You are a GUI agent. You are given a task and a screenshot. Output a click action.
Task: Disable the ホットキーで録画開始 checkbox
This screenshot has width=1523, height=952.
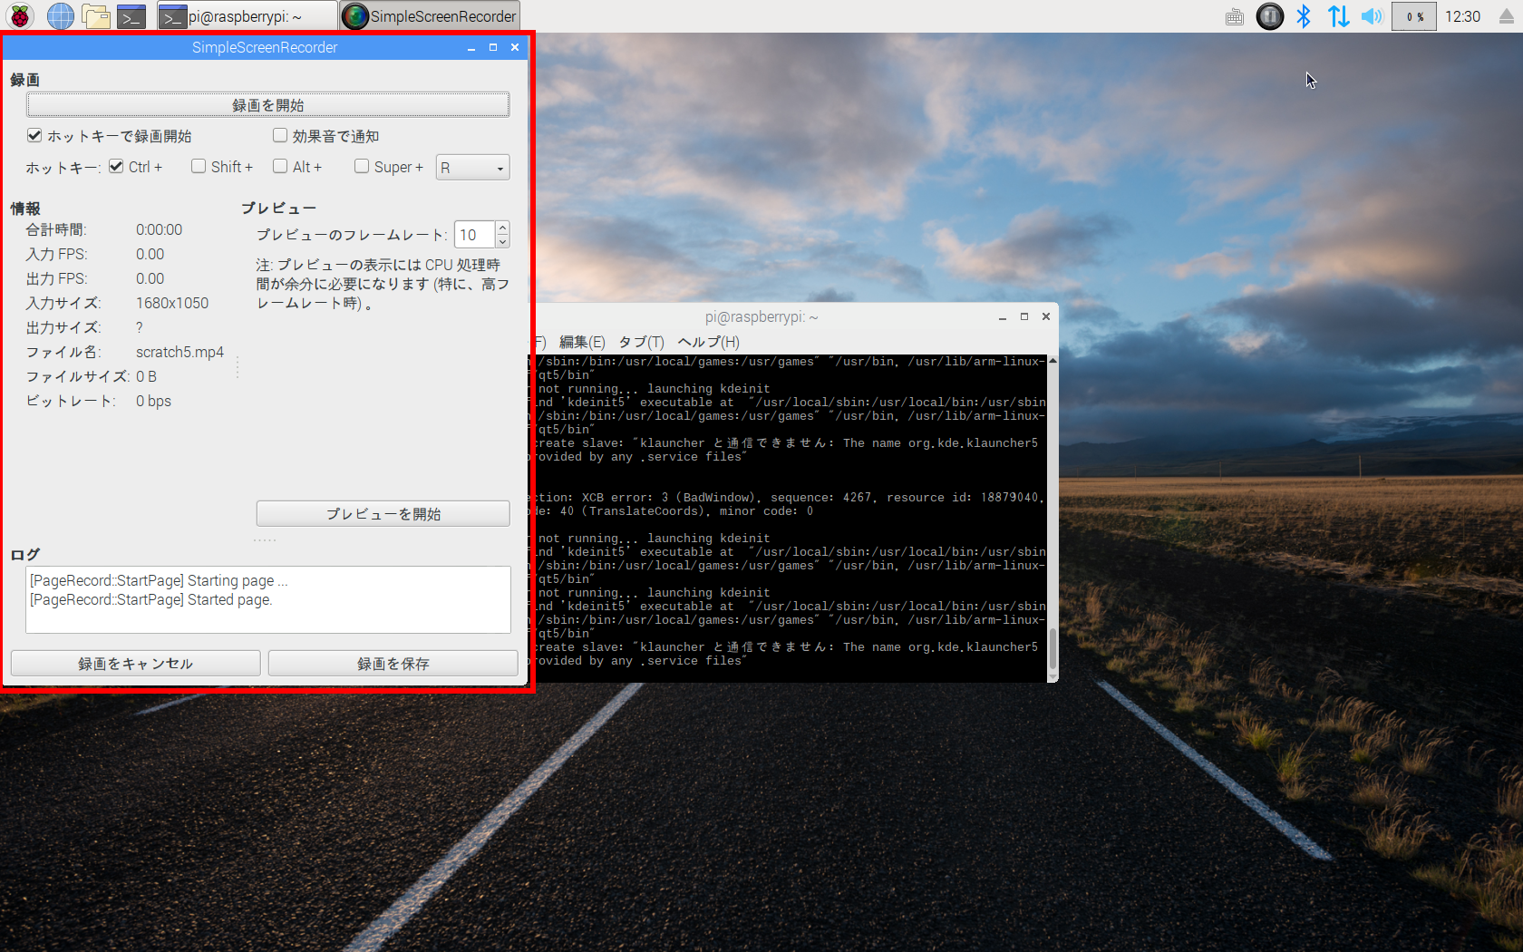pos(34,136)
